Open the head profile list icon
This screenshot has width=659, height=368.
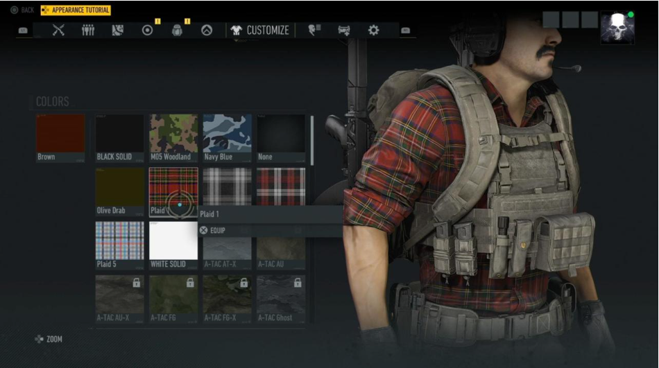tap(315, 30)
